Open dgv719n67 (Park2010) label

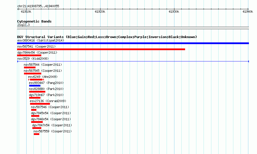coord(46,95)
